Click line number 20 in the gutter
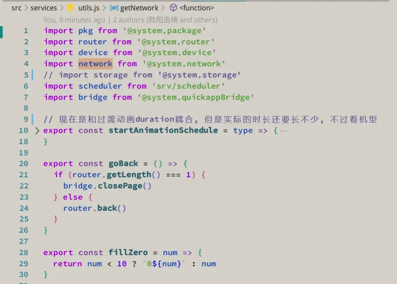Screen dimensions: 397x284 click(24, 164)
